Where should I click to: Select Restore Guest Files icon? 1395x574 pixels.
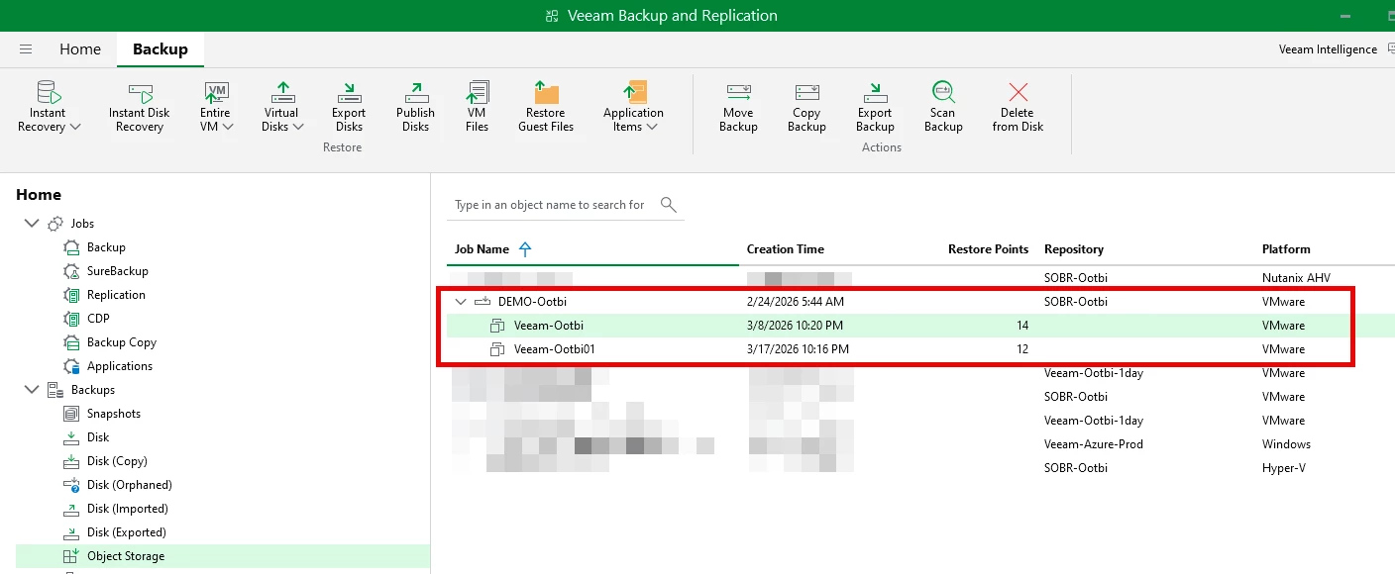tap(545, 94)
